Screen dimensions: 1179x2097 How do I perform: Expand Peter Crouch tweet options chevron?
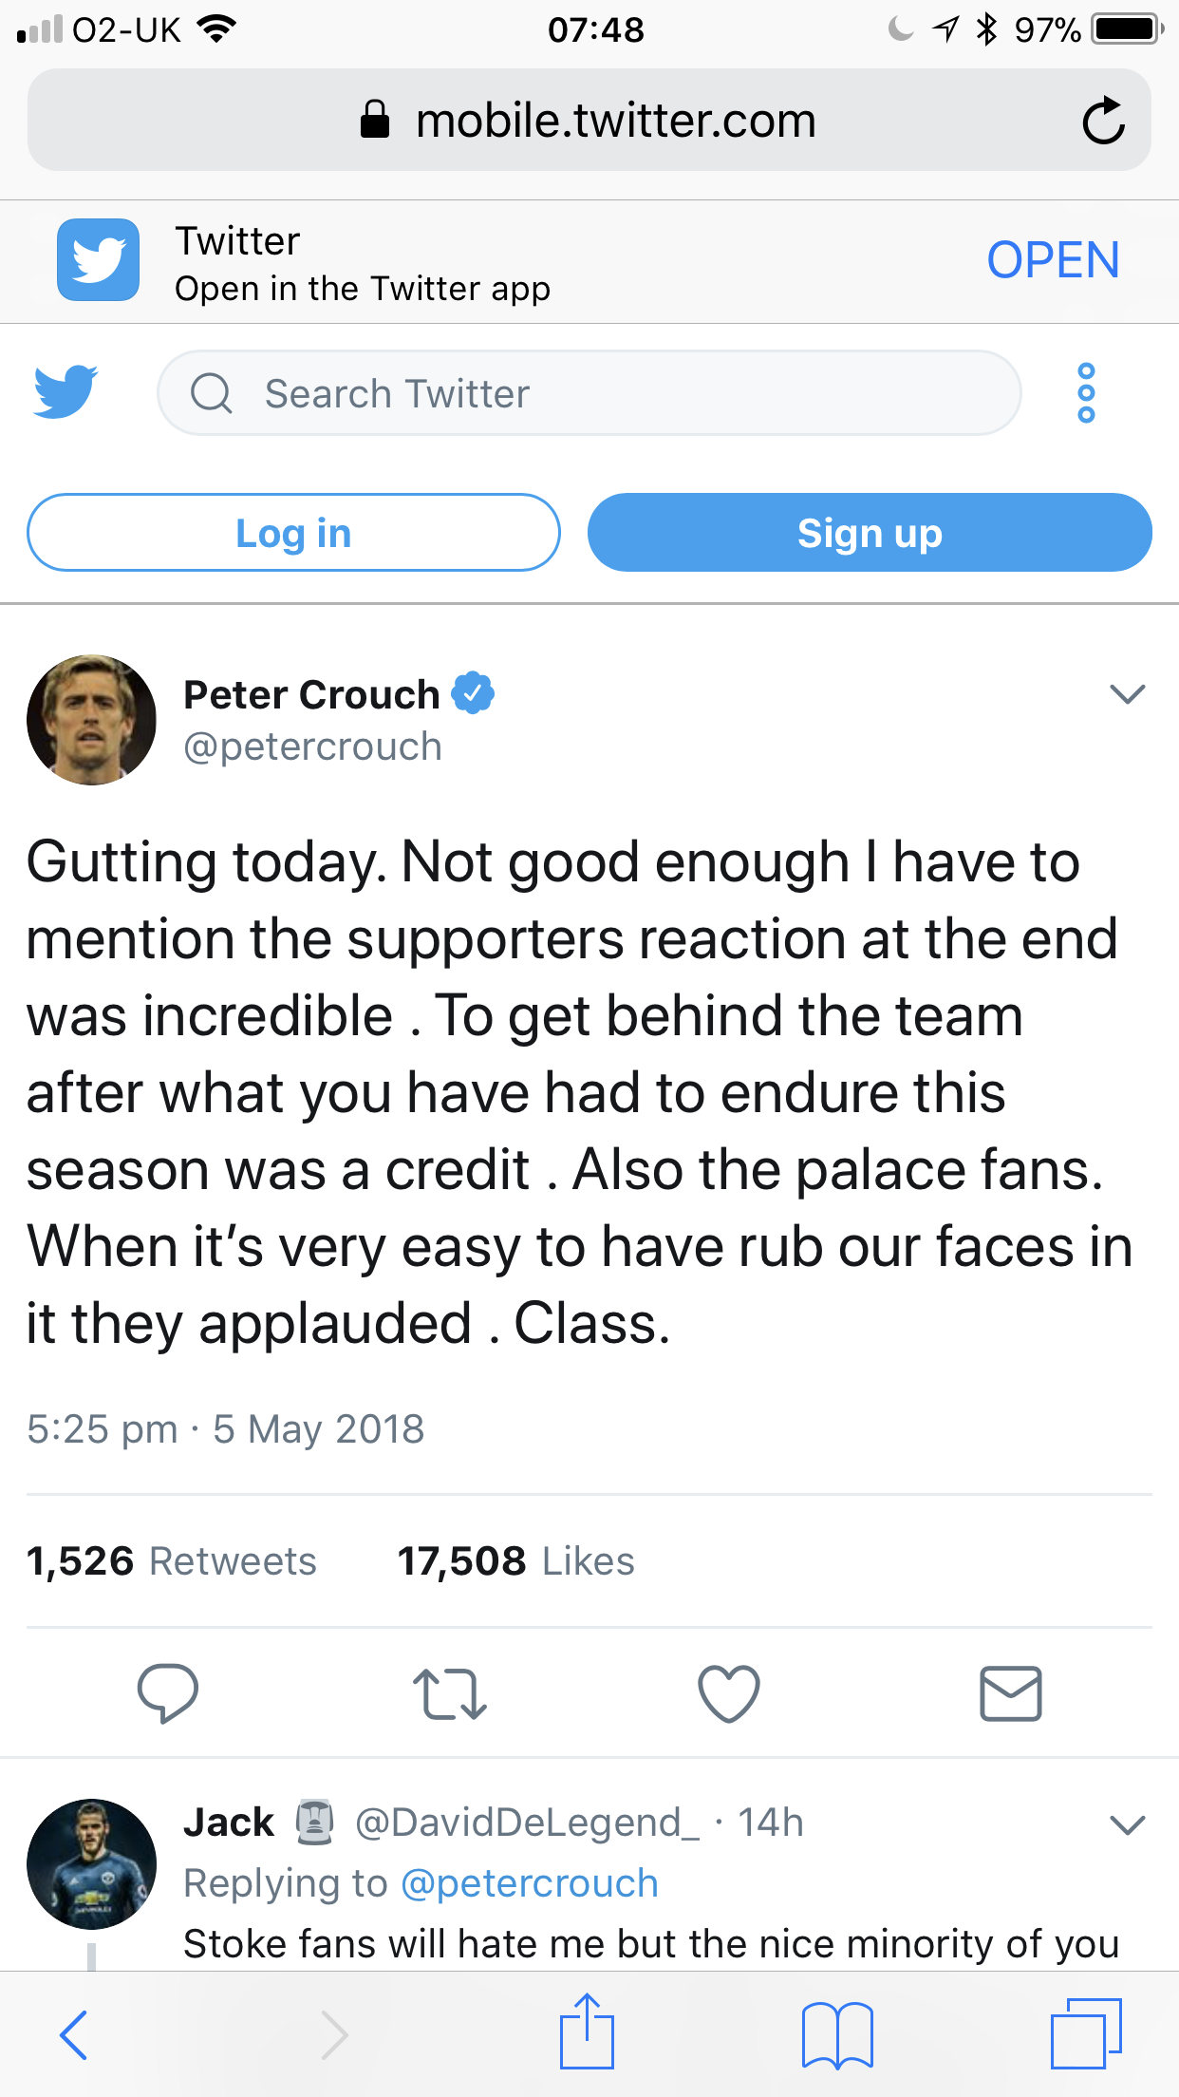(1127, 694)
